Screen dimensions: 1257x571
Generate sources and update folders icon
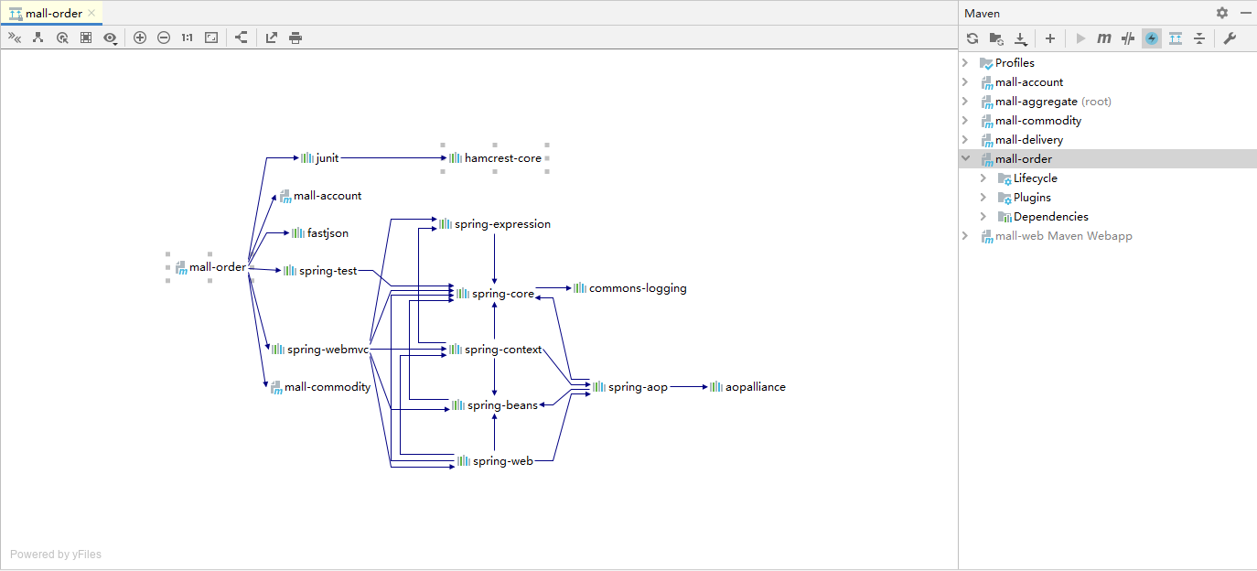click(x=996, y=38)
